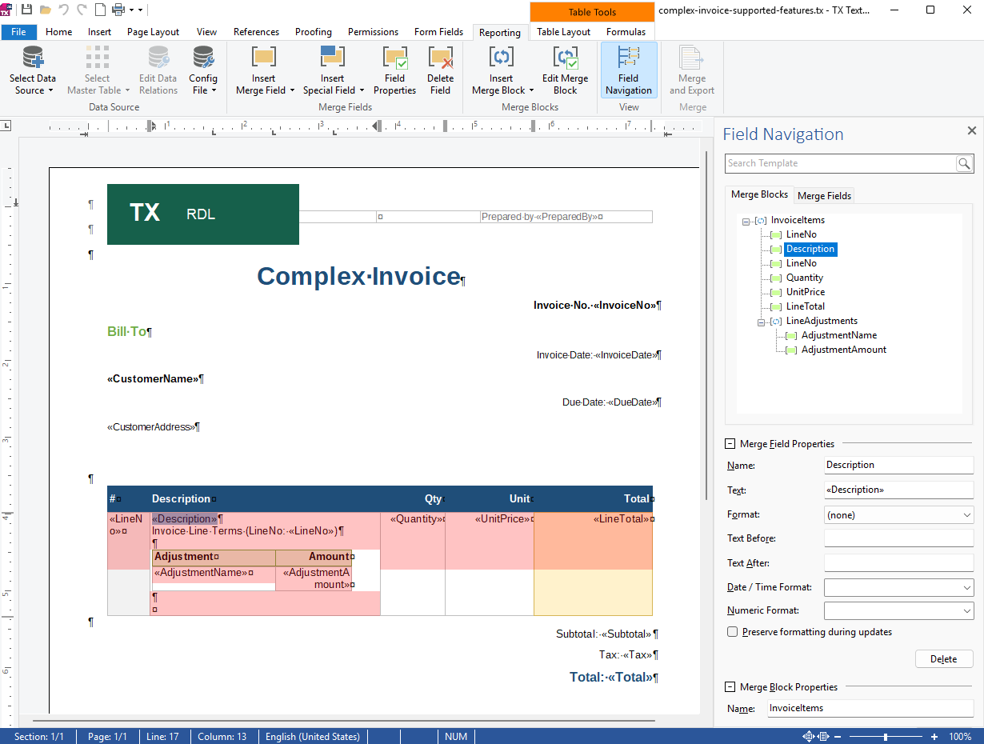Click Insert Merge Block icon

(502, 58)
